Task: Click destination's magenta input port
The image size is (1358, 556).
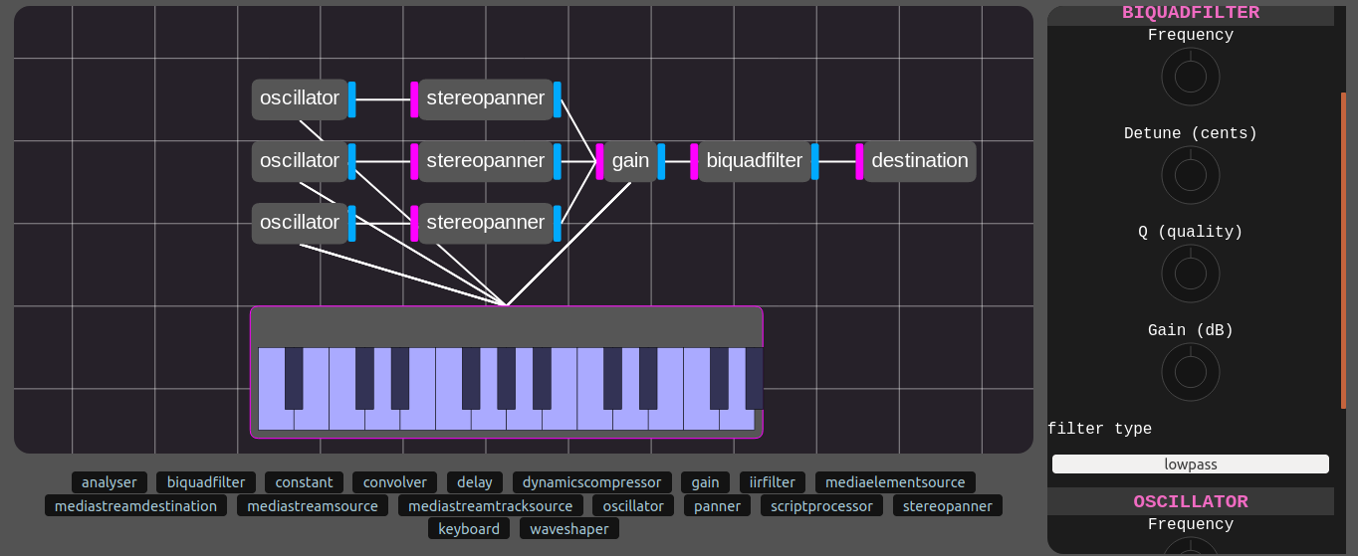Action: (859, 161)
